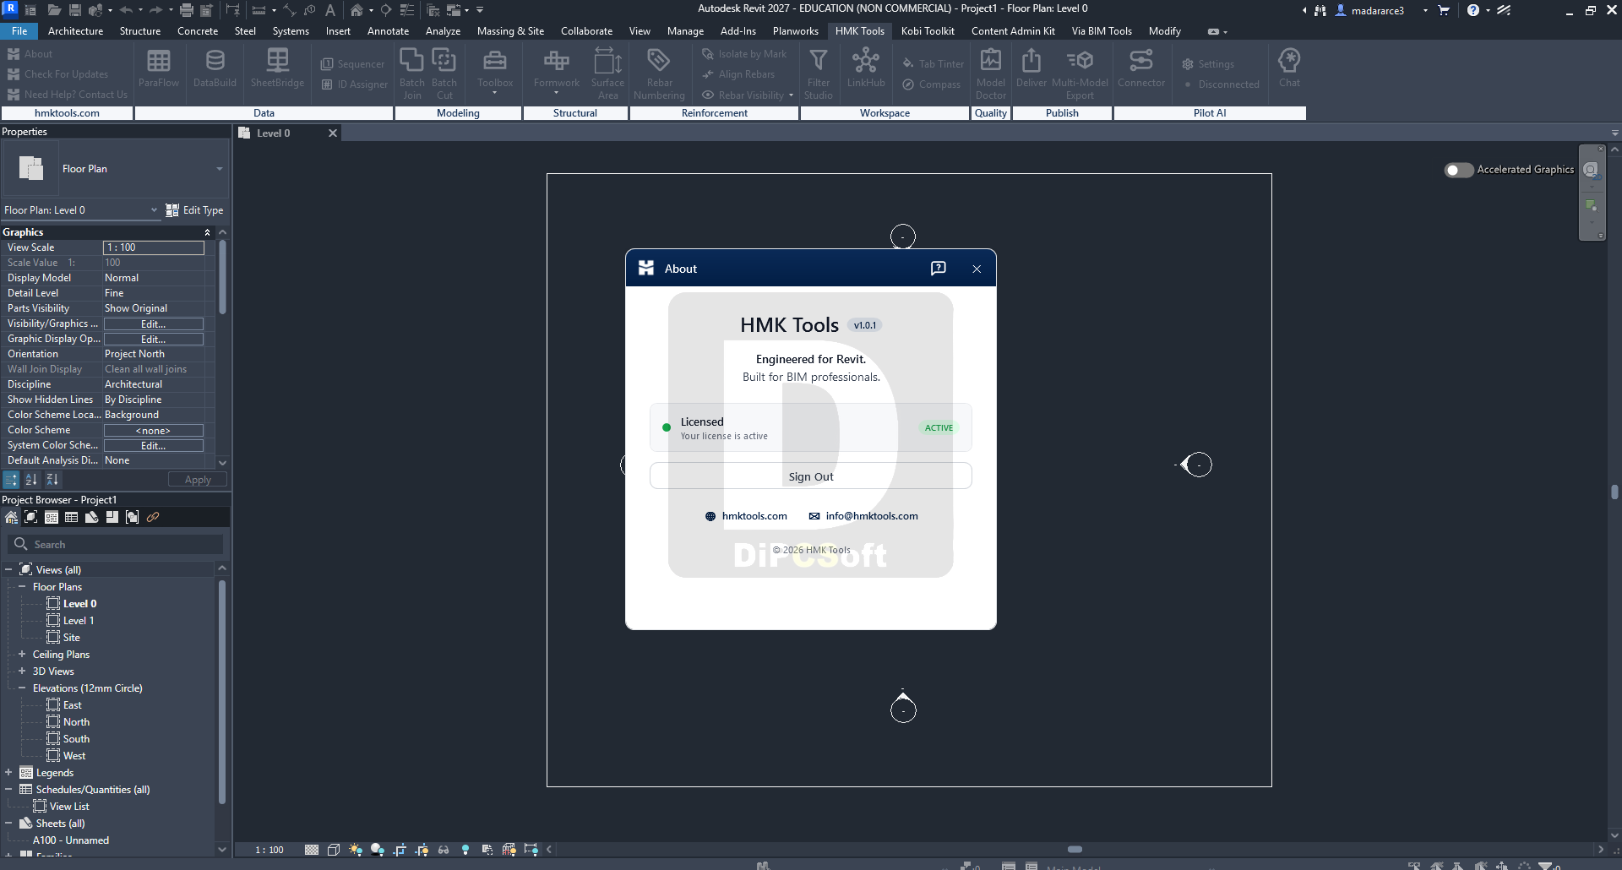Run the Model Doctor quality check
Image resolution: width=1622 pixels, height=870 pixels.
[x=991, y=74]
